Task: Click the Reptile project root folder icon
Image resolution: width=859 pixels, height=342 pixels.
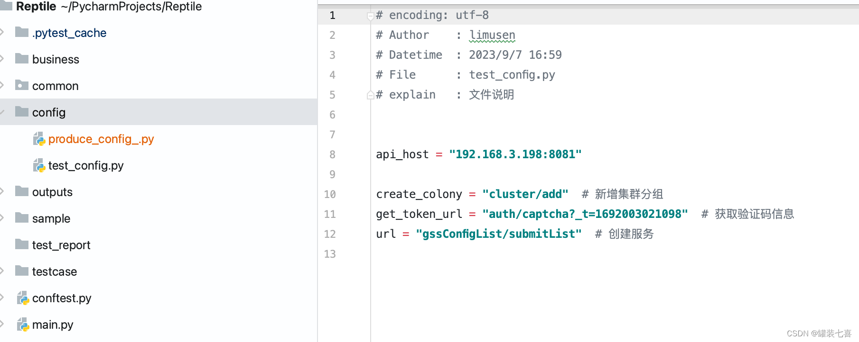Action: pyautogui.click(x=6, y=5)
